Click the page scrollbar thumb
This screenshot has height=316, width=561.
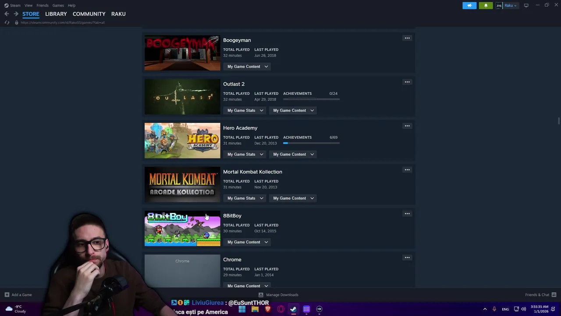(558, 121)
